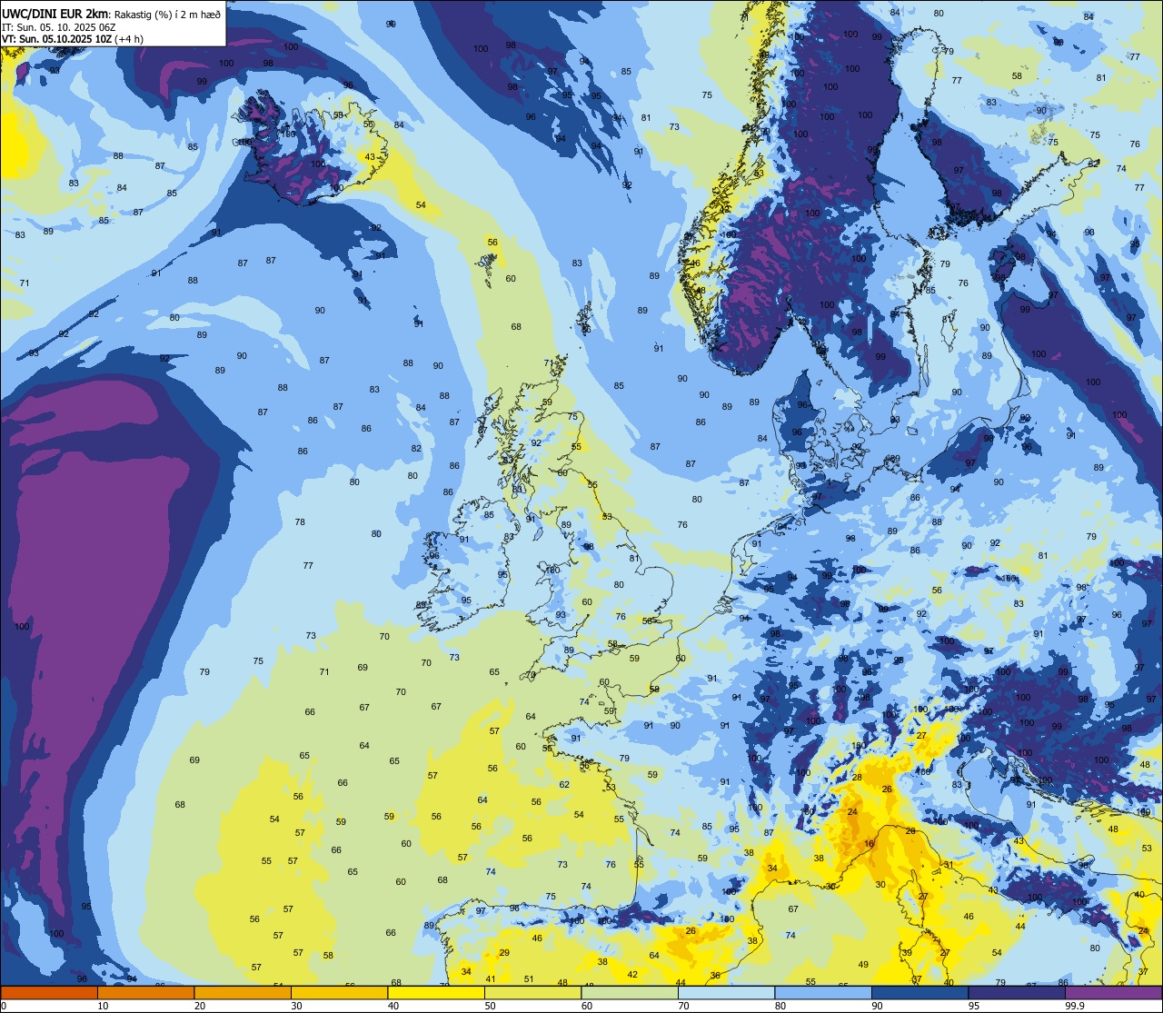The image size is (1163, 1013).
Task: Click the legend tick label "50"
Action: tap(491, 1006)
